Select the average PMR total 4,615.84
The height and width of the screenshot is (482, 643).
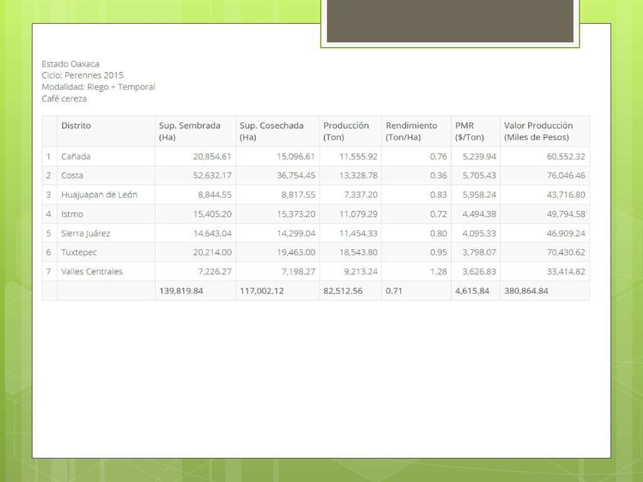click(472, 291)
